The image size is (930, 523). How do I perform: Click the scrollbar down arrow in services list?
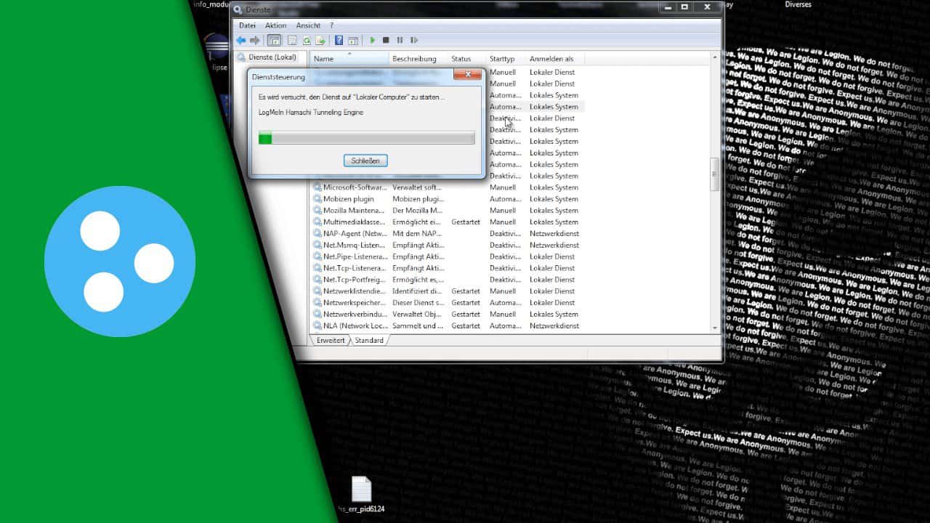pos(714,328)
